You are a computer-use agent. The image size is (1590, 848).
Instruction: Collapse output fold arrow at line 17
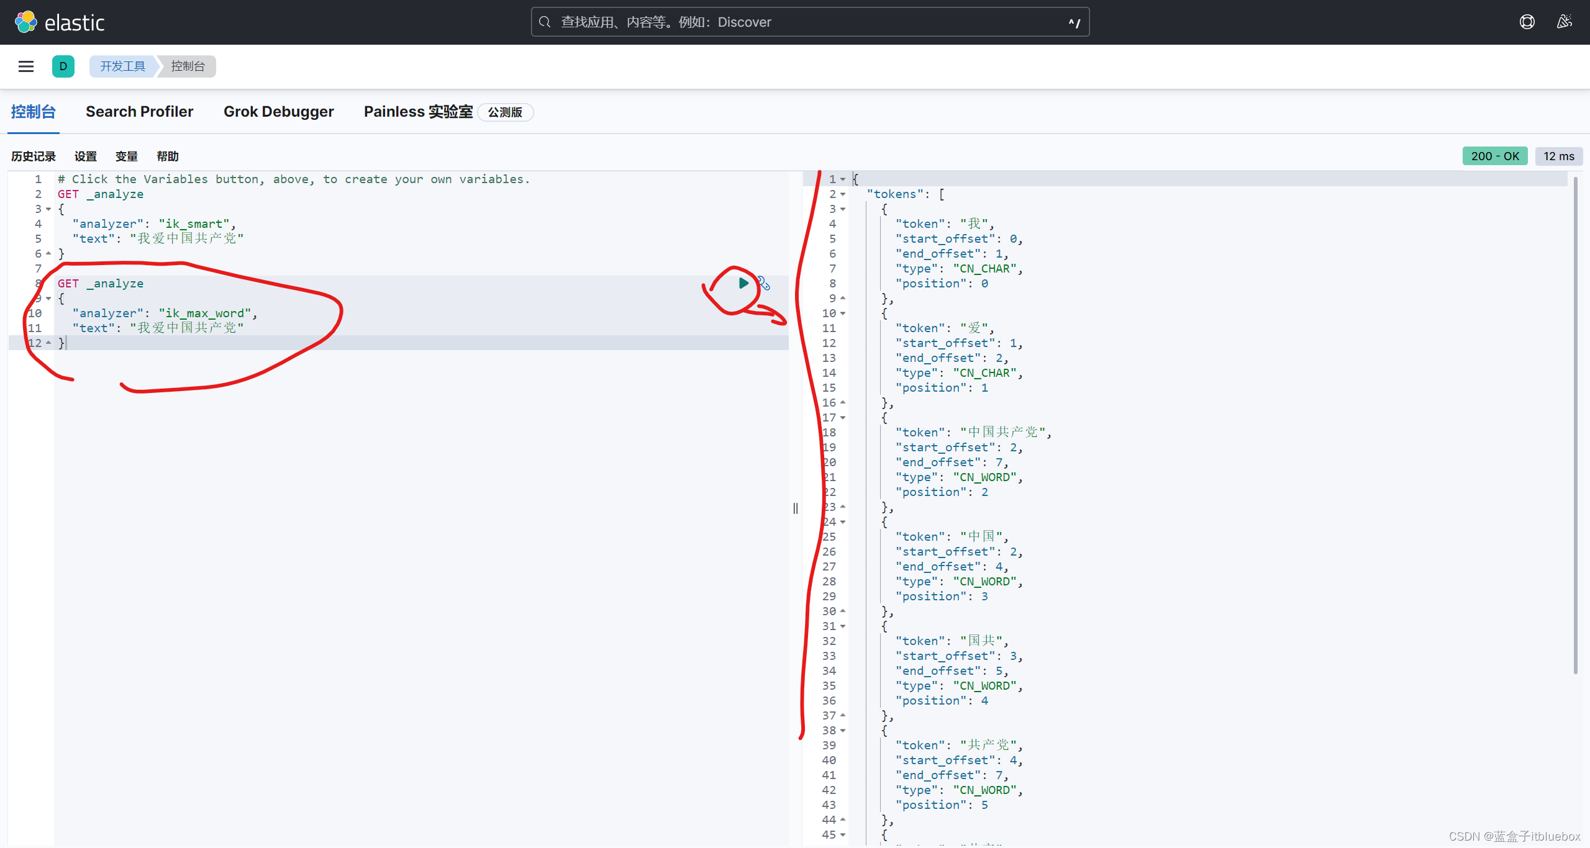(843, 418)
